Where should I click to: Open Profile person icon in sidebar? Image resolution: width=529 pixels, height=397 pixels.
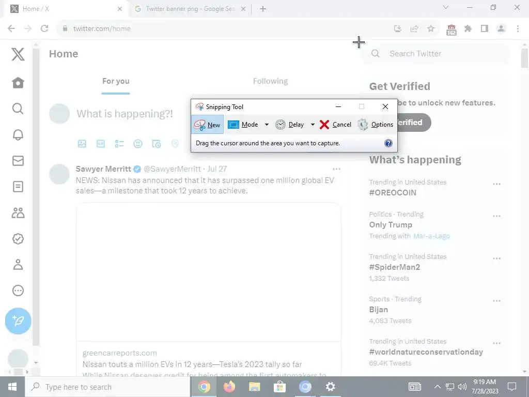(x=18, y=265)
